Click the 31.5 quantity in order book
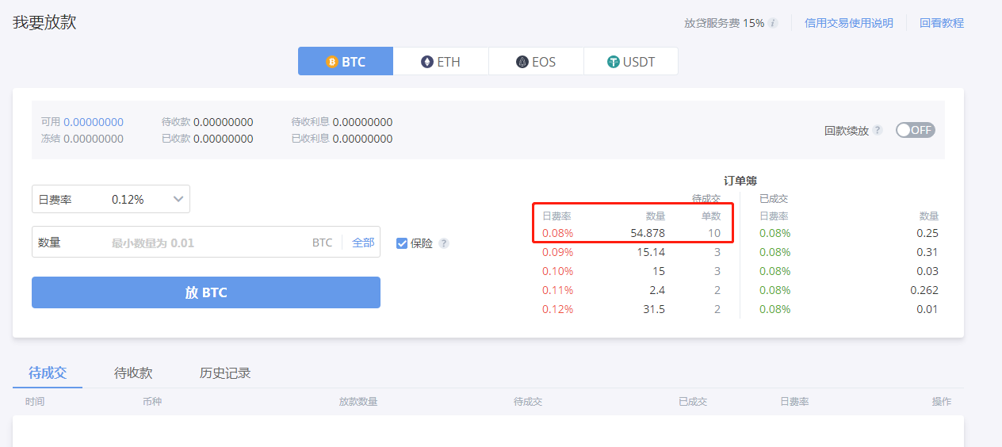Viewport: 1002px width, 447px height. click(x=654, y=309)
